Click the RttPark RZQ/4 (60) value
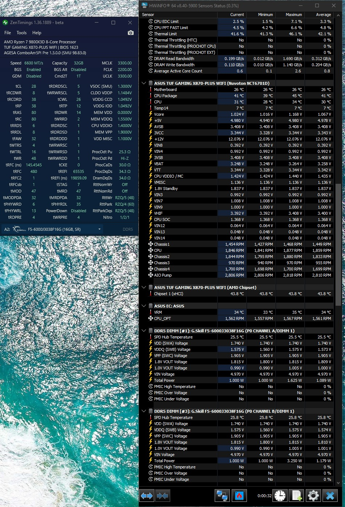Image resolution: width=345 pixels, height=507 pixels. pyautogui.click(x=125, y=204)
